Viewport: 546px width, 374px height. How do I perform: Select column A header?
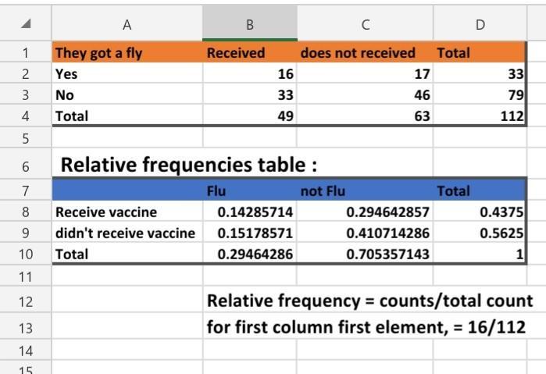127,24
